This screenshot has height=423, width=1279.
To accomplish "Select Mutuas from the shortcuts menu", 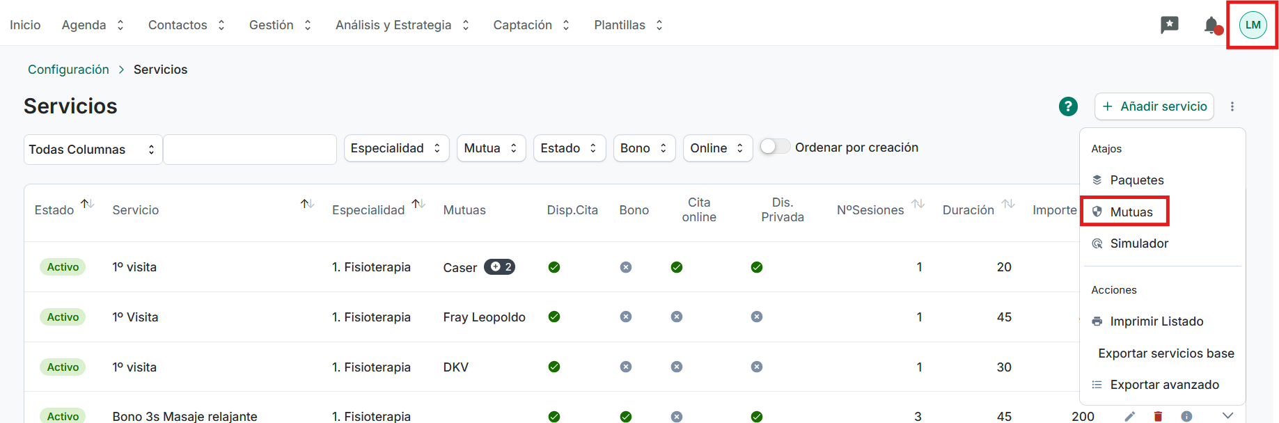I will pos(1131,211).
